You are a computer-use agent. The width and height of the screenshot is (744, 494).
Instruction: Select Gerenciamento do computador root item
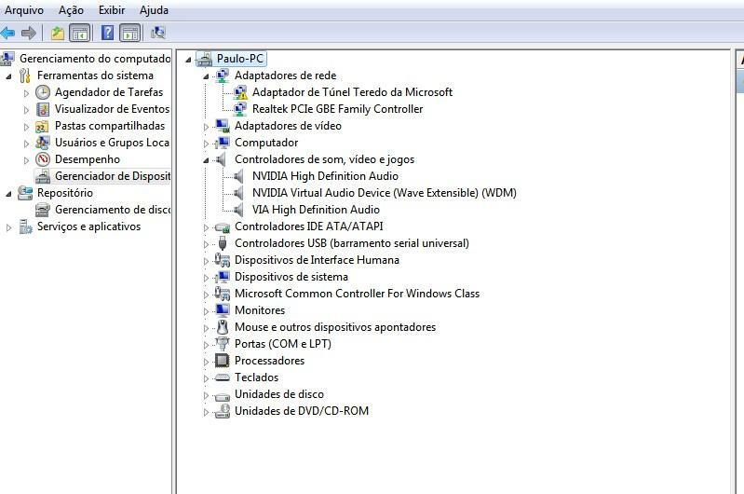pos(95,59)
